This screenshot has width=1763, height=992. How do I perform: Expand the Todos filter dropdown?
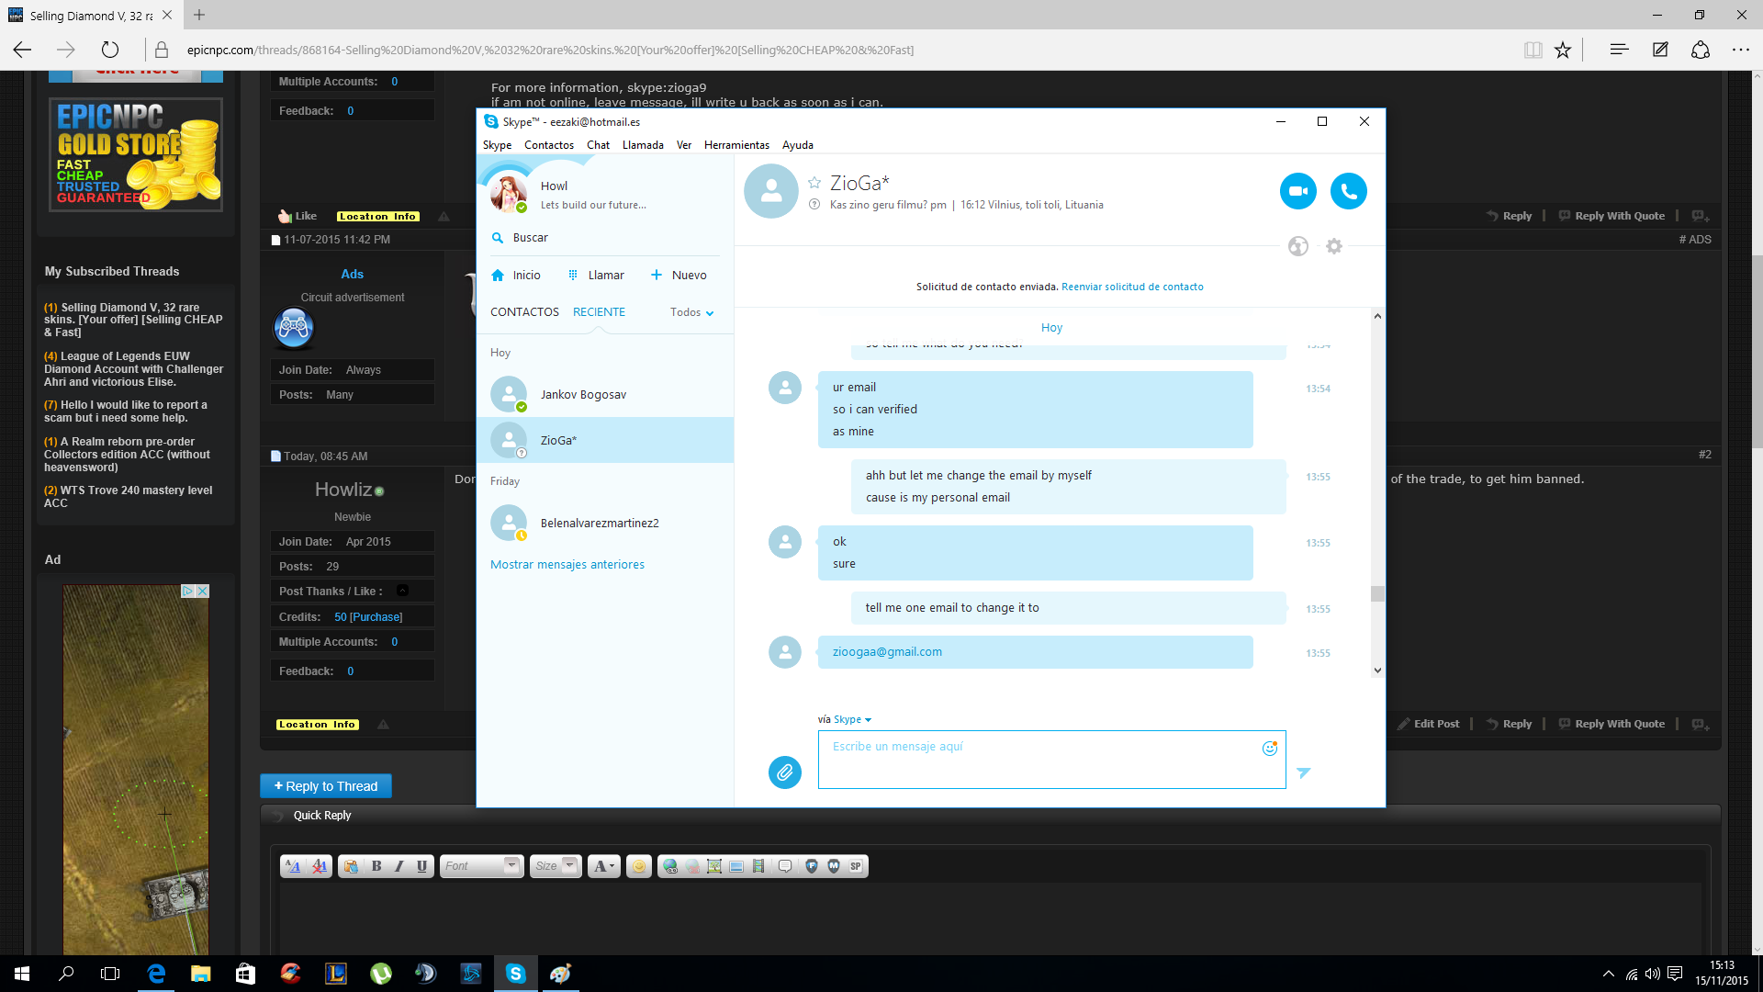pos(692,313)
